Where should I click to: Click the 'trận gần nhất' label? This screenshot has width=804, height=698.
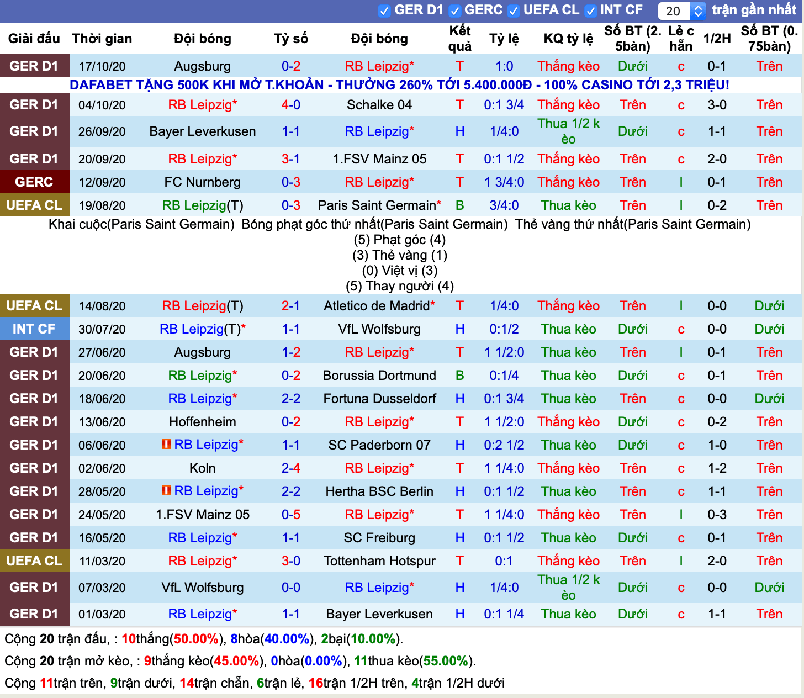coord(754,10)
